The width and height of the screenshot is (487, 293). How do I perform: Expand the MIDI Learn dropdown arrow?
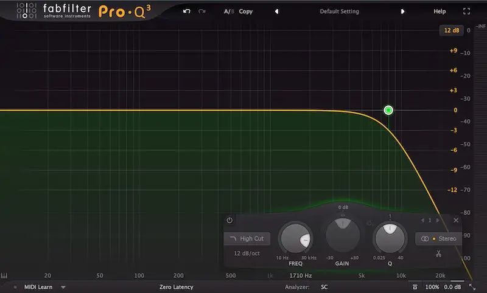[x=63, y=287]
